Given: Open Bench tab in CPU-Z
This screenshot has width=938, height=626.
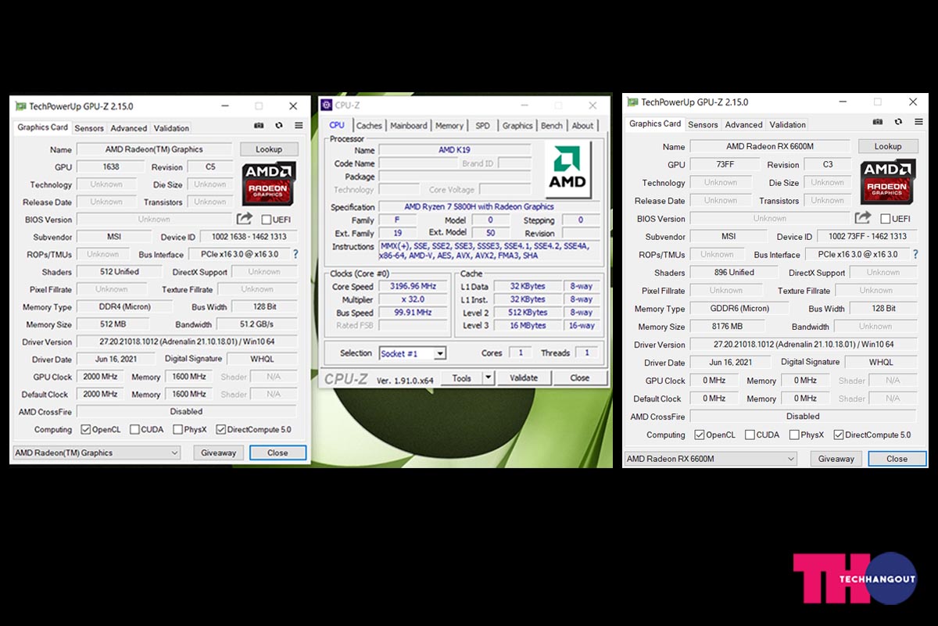Looking at the screenshot, I should (x=552, y=125).
